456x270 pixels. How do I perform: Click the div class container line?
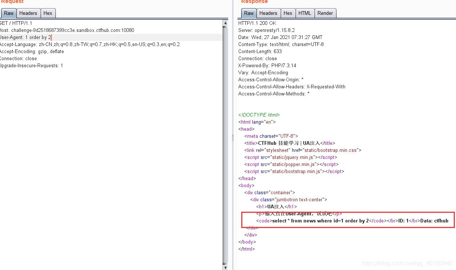270,193
